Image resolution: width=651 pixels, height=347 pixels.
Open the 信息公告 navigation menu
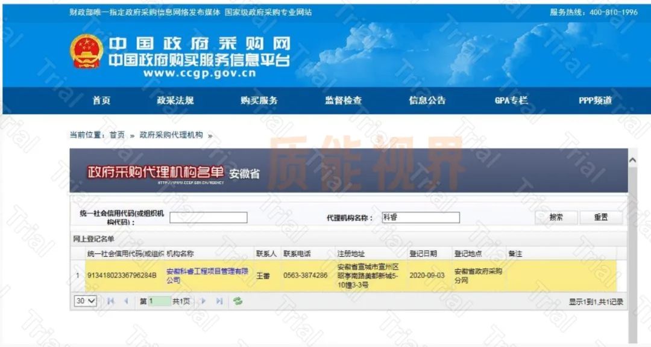[x=427, y=100]
